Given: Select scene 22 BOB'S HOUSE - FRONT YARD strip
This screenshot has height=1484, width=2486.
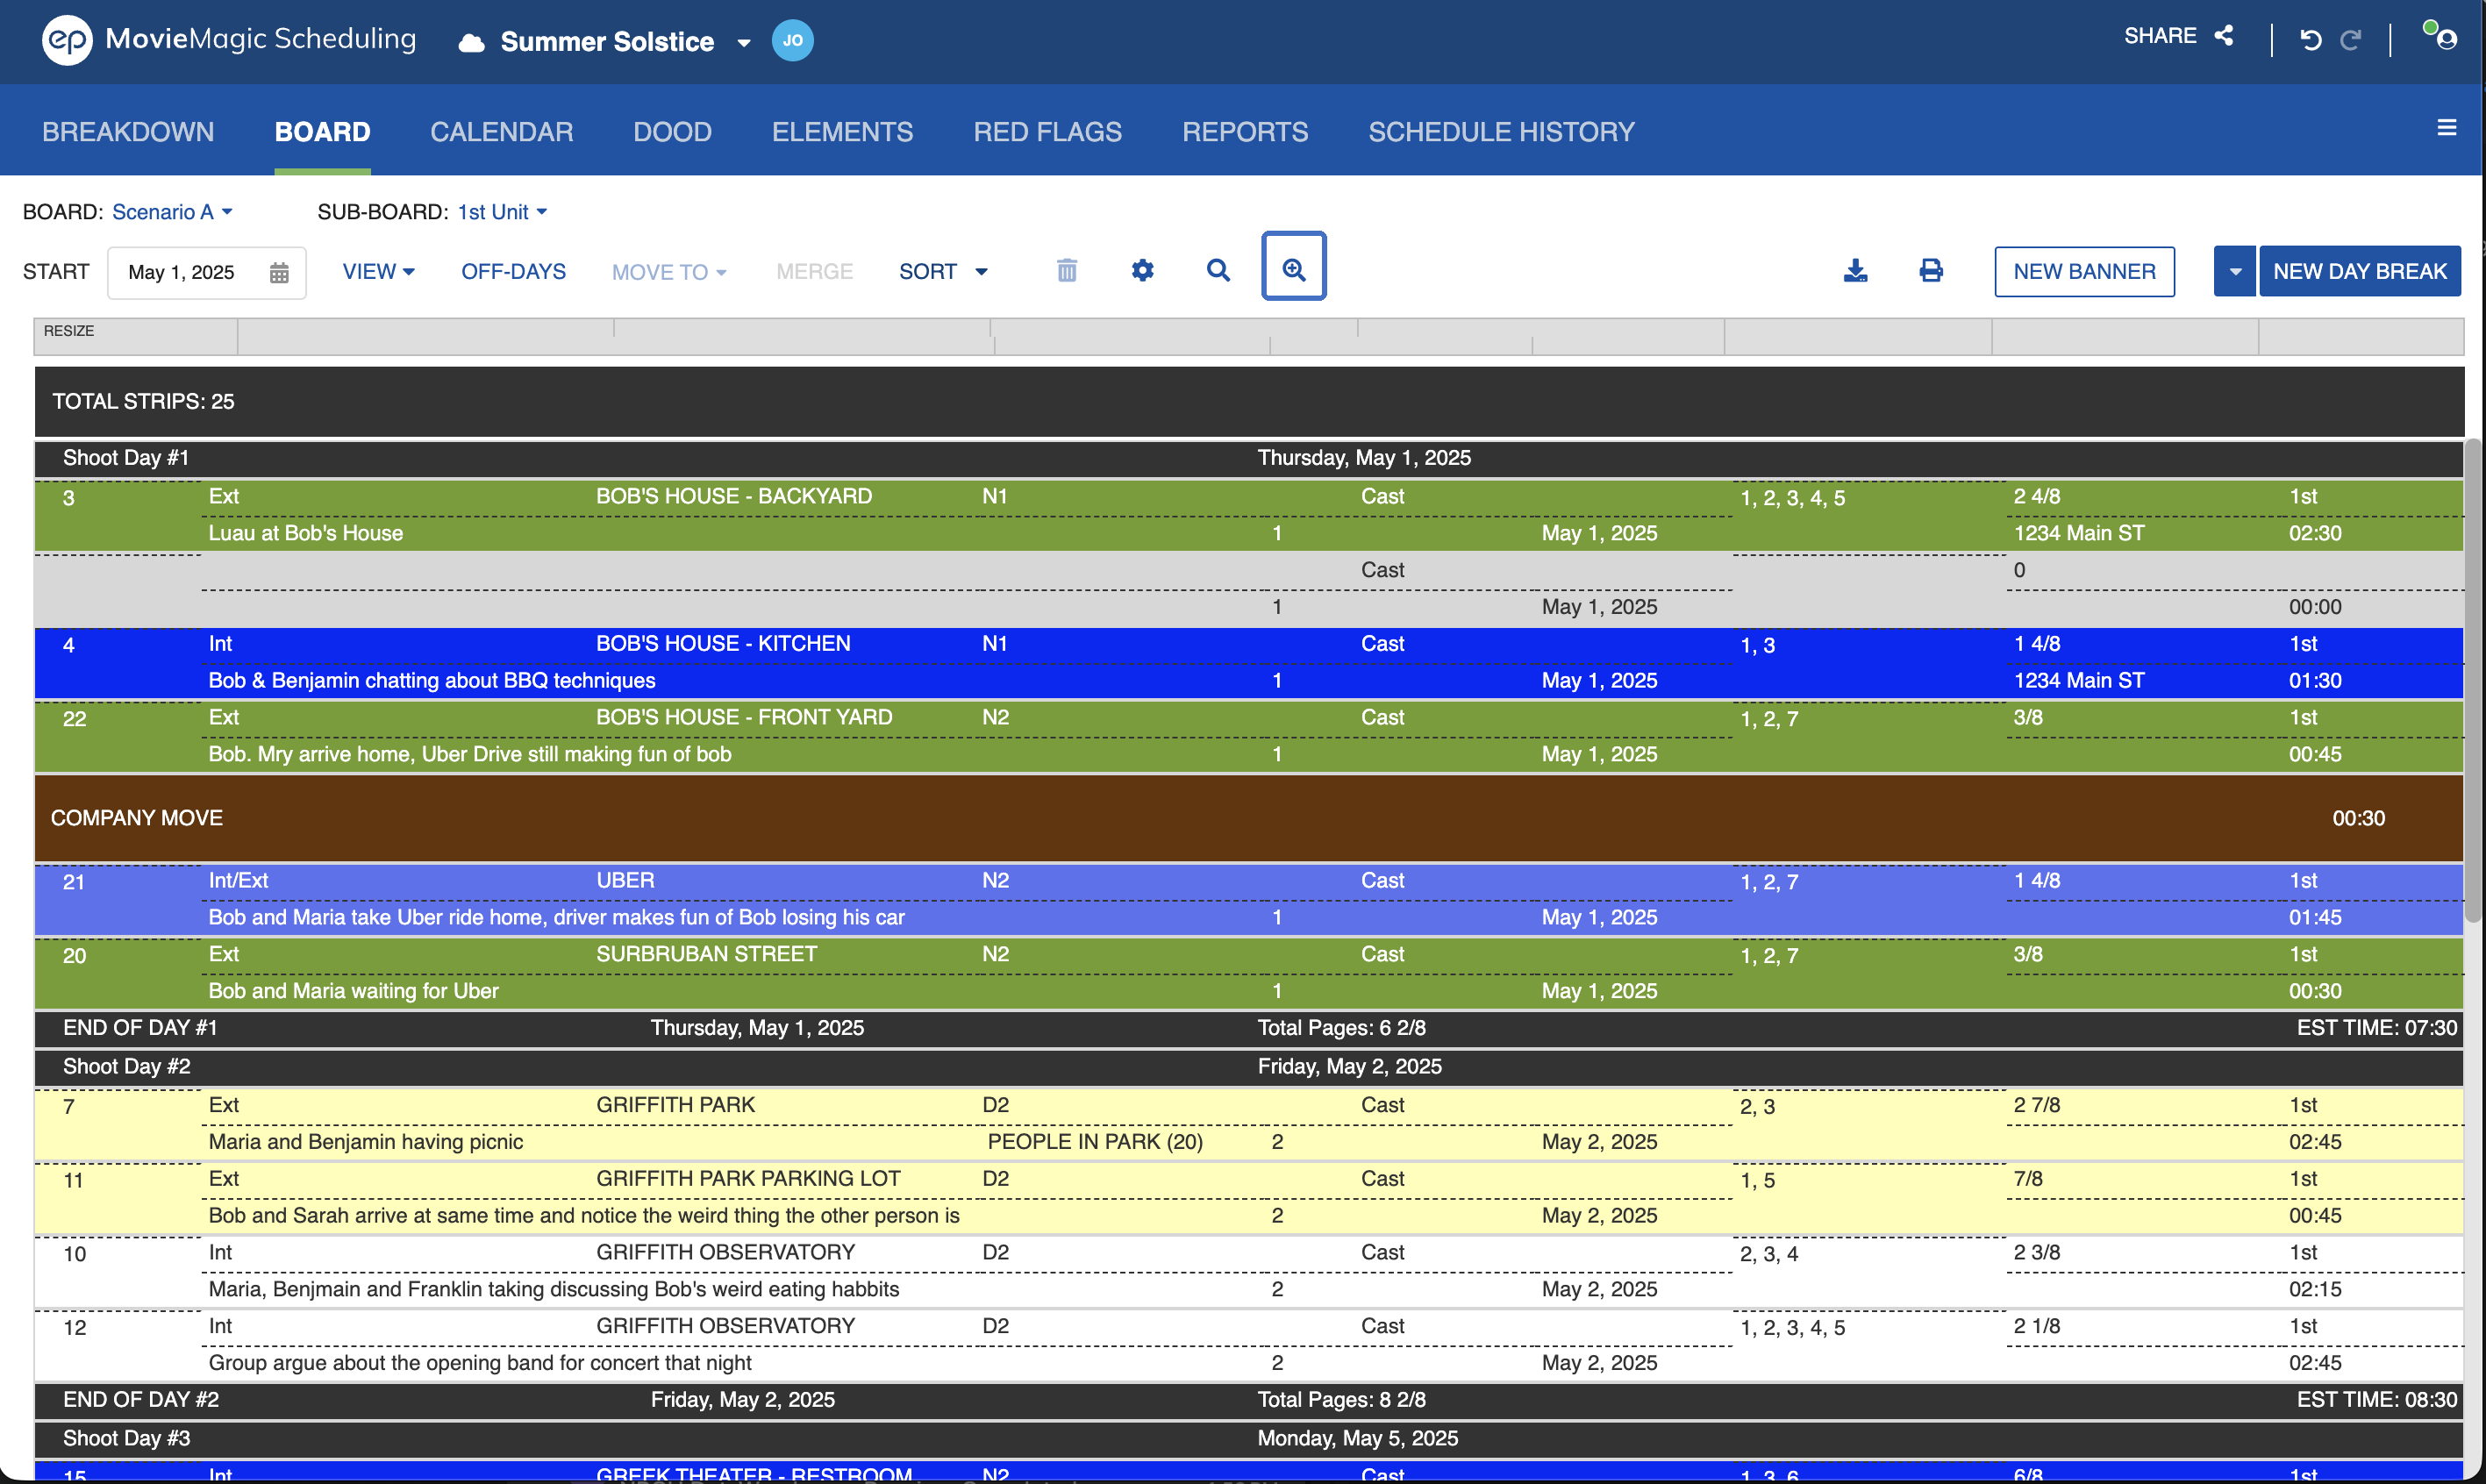Looking at the screenshot, I should tap(1248, 736).
